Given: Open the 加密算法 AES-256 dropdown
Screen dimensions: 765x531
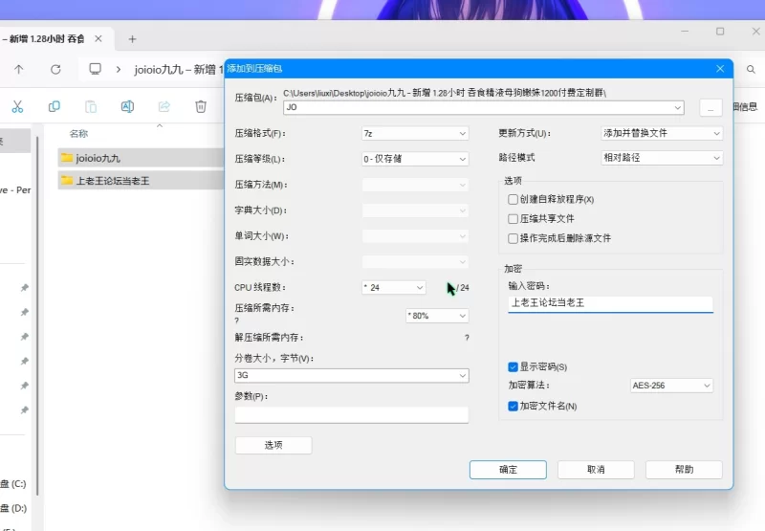Looking at the screenshot, I should [x=671, y=386].
